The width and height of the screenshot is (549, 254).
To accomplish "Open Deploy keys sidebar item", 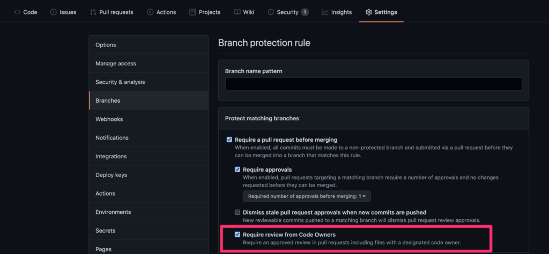I will coord(149,175).
